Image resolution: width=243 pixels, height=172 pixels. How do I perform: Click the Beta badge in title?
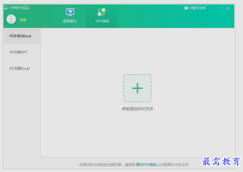pyautogui.click(x=26, y=8)
